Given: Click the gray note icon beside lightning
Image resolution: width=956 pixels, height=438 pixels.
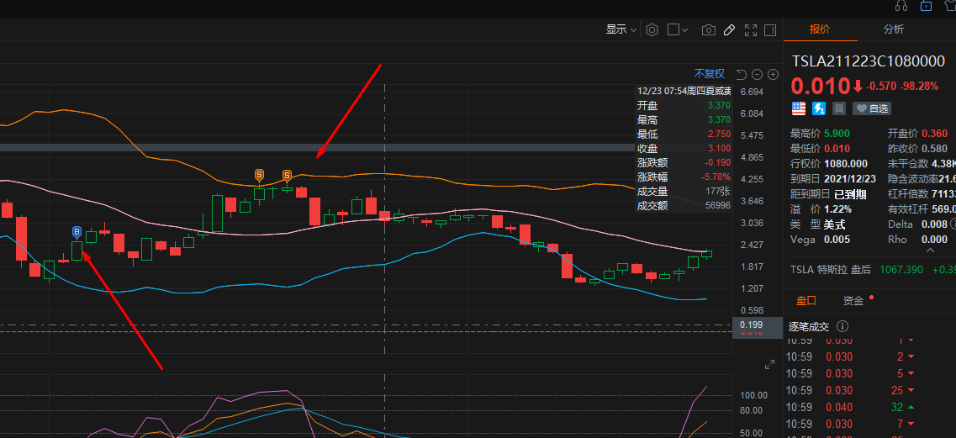Looking at the screenshot, I should point(839,108).
